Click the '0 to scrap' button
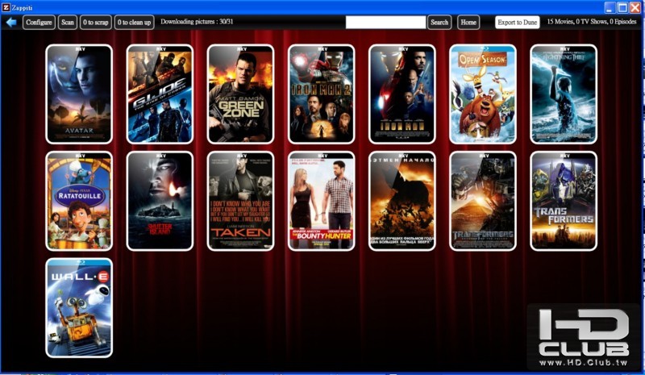 click(x=95, y=23)
